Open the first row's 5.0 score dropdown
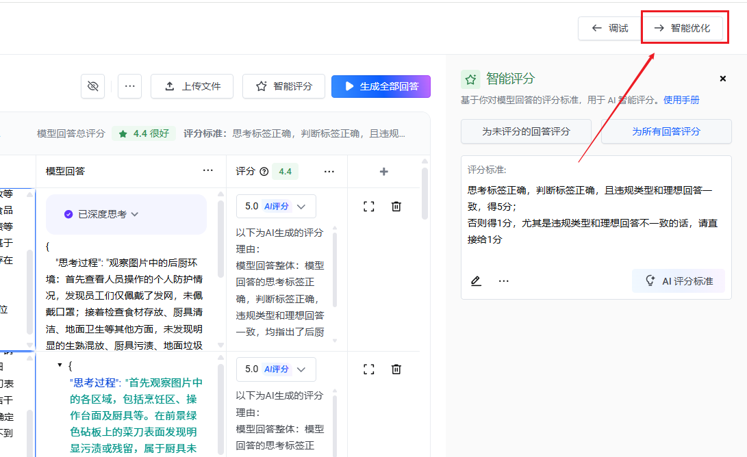Image resolution: width=747 pixels, height=457 pixels. [276, 206]
